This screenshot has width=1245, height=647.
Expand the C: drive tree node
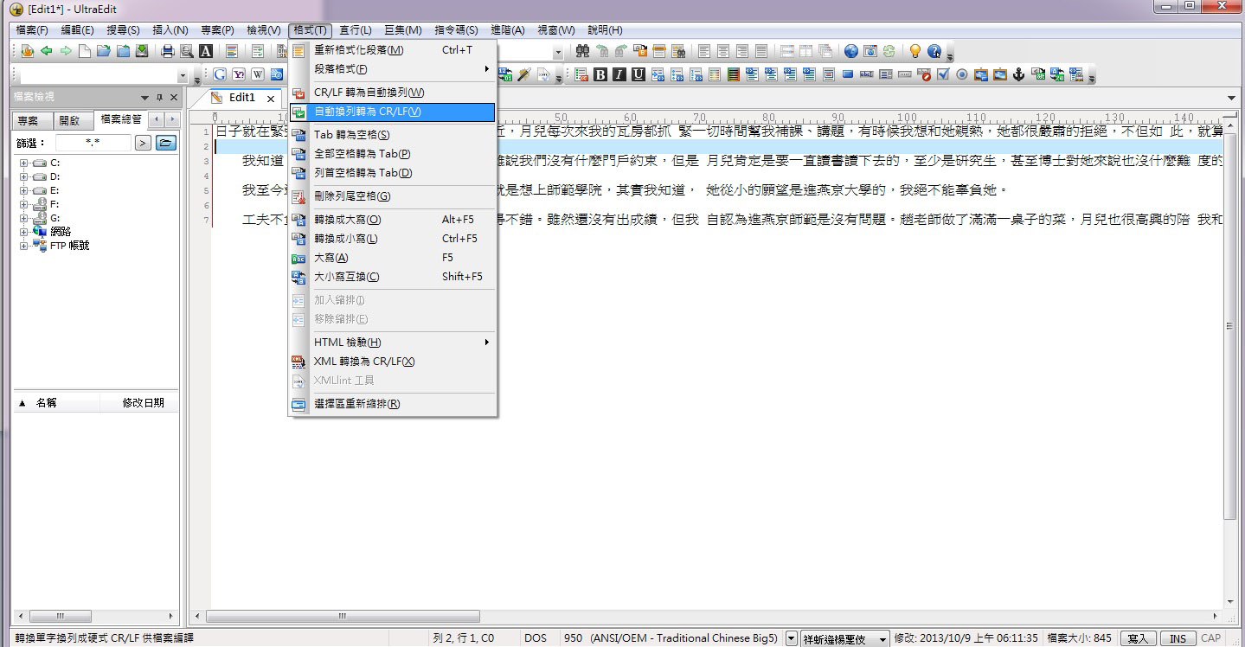point(24,163)
